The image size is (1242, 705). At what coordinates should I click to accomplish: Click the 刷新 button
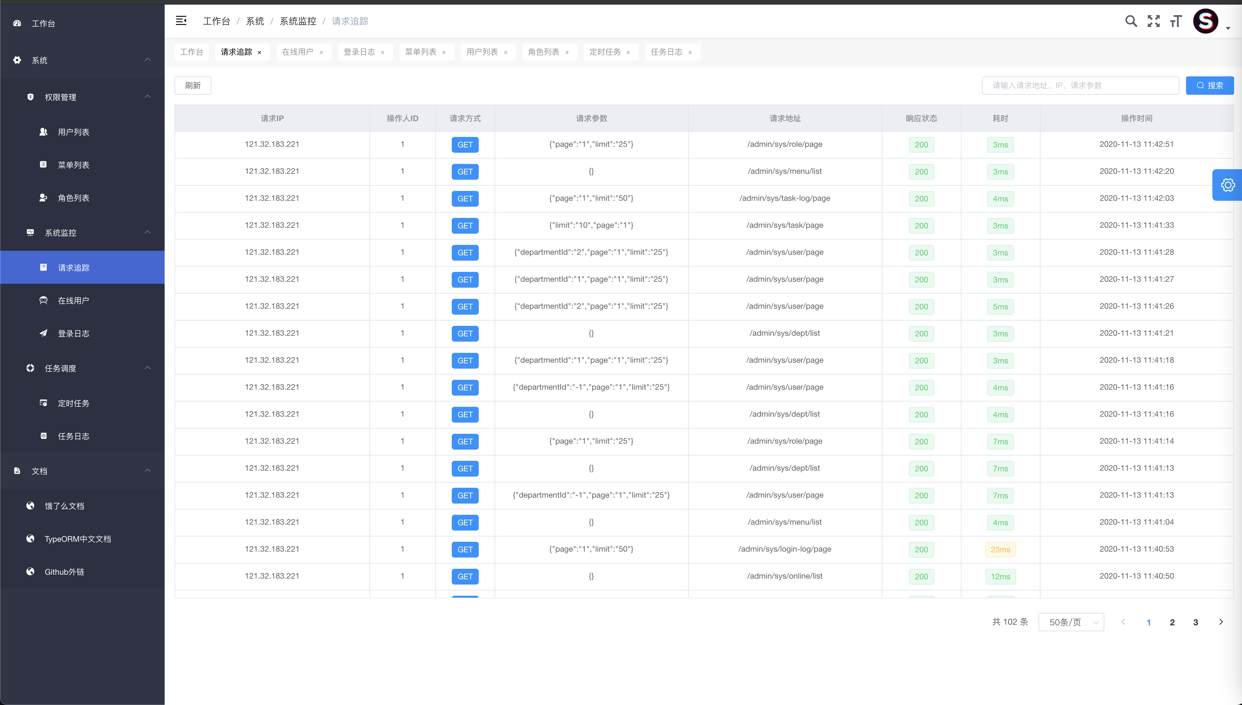(x=192, y=86)
